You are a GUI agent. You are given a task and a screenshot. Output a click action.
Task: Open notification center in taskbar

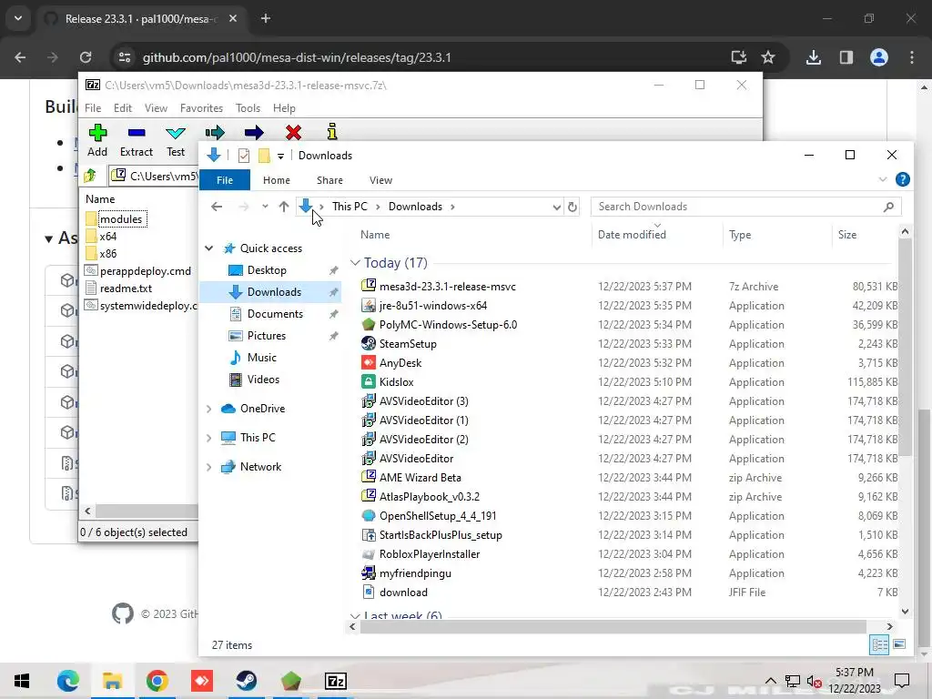pos(902,681)
